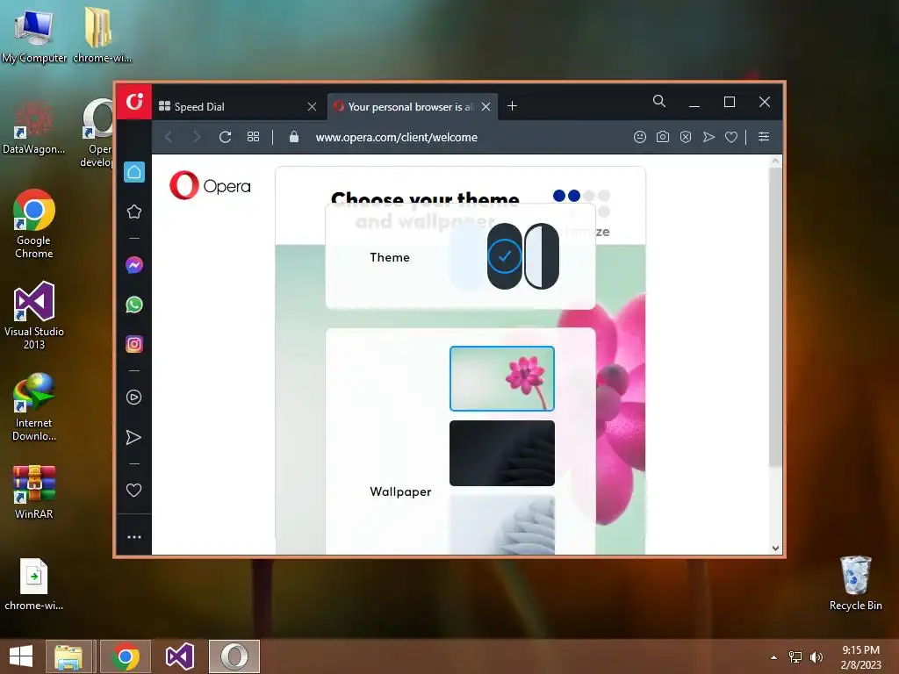Open volume speaker icon in tray

click(816, 657)
